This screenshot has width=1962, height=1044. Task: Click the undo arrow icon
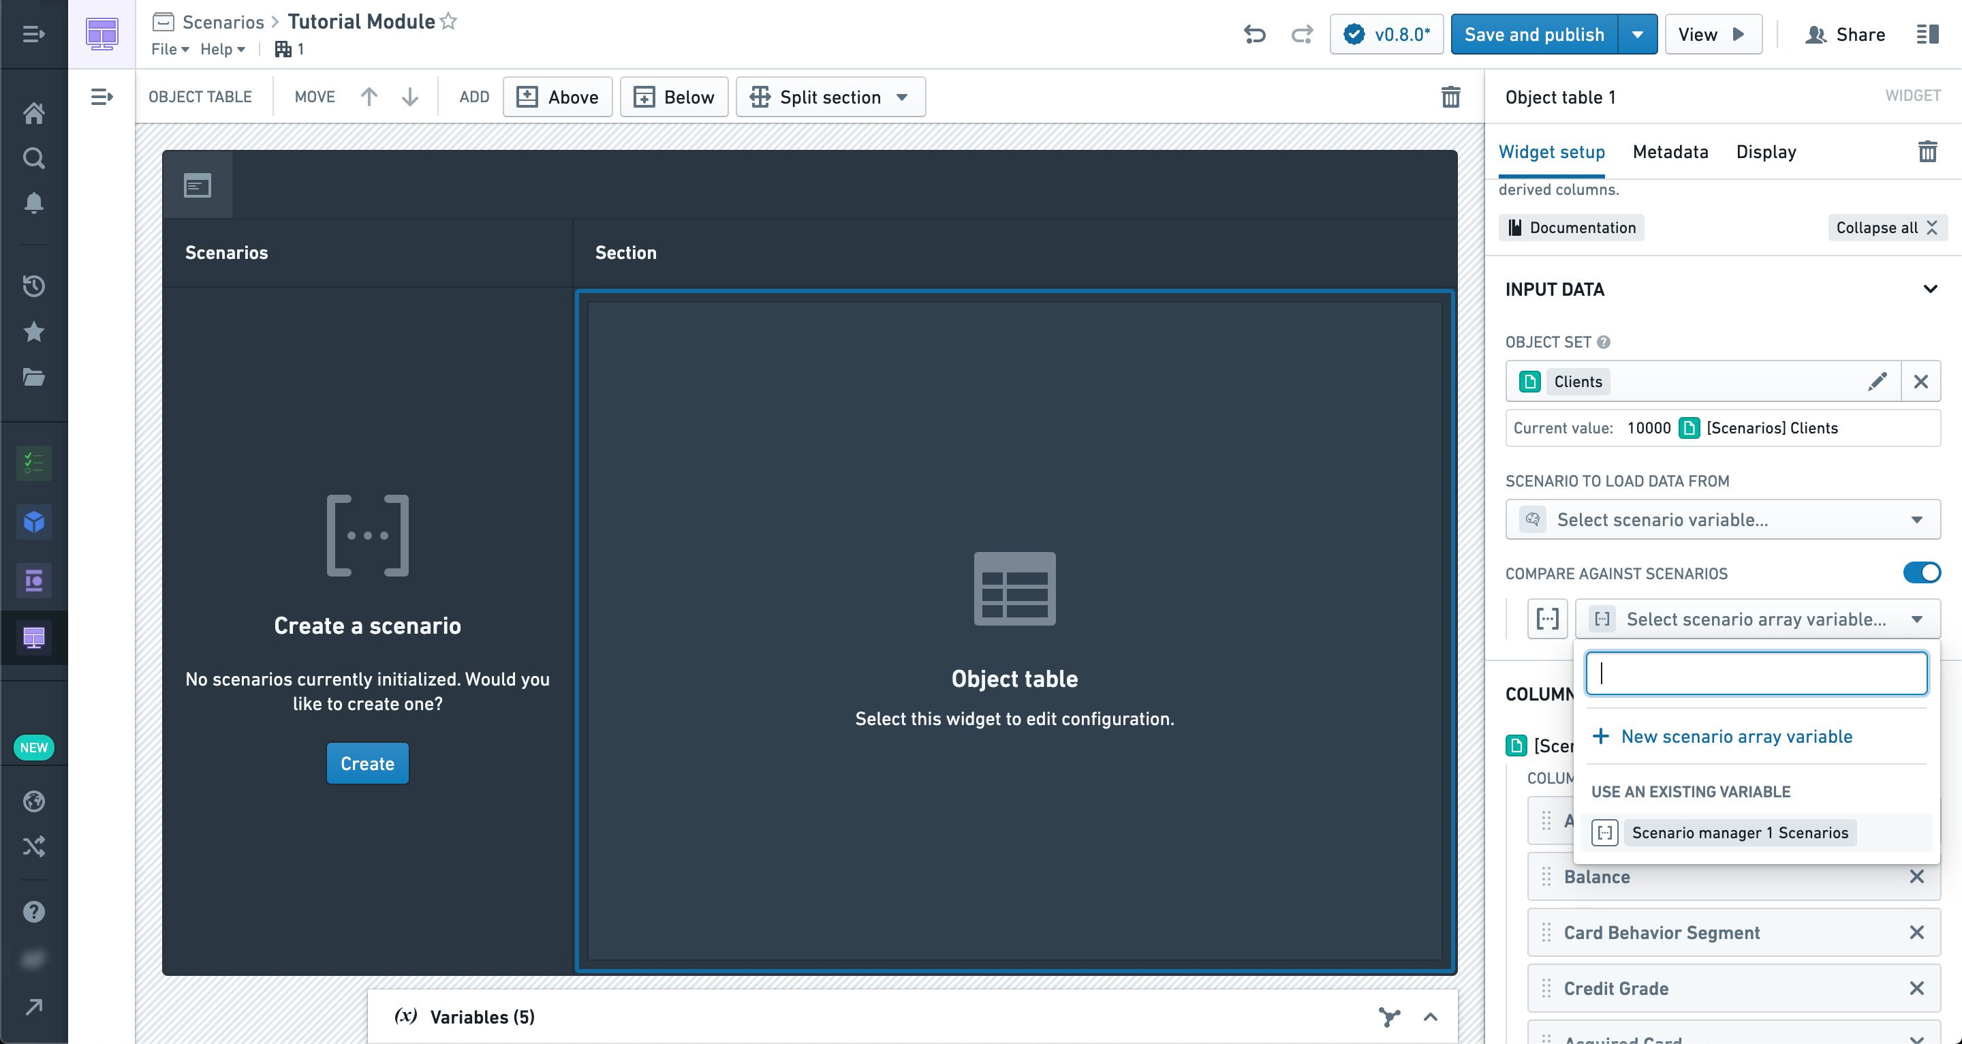1254,34
